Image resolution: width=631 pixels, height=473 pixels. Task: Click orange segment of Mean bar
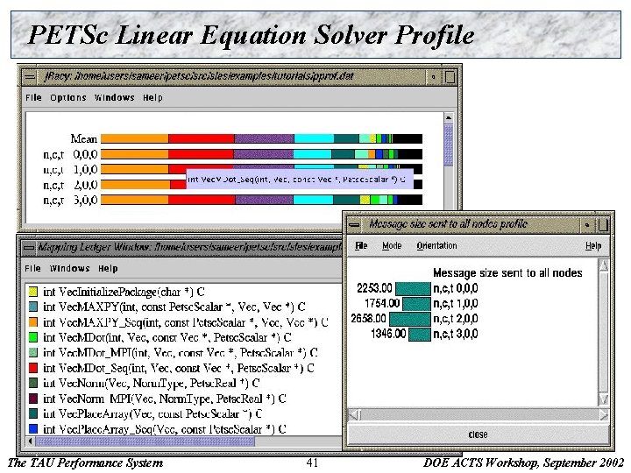click(134, 138)
